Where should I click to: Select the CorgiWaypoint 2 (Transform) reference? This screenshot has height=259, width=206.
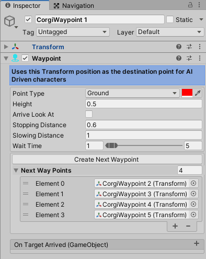[142, 184]
